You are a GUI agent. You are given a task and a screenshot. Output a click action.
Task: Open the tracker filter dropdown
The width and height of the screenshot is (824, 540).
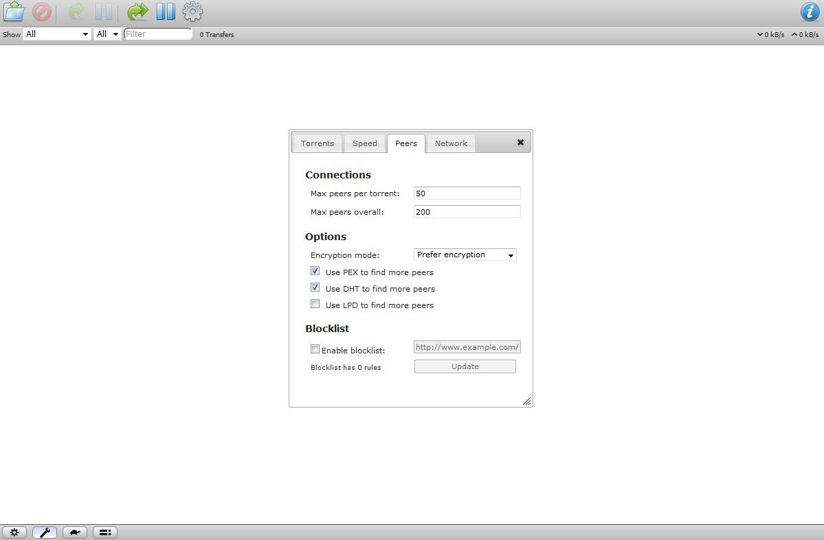pyautogui.click(x=107, y=34)
